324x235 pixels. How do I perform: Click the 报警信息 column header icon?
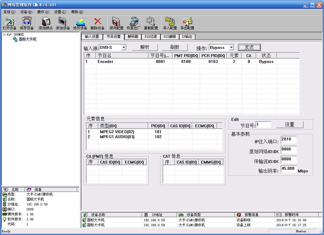pyautogui.click(x=239, y=215)
